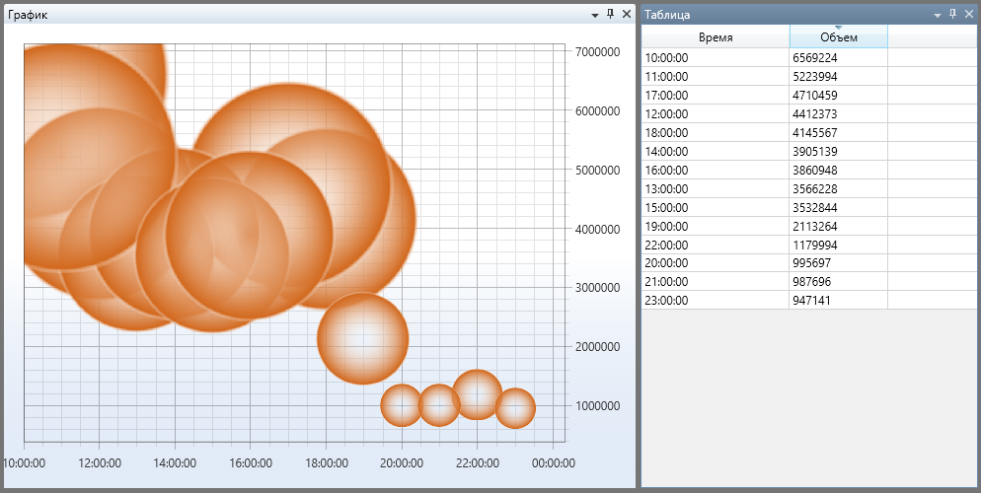The height and width of the screenshot is (493, 981).
Task: Close the Таблица table panel
Action: (x=968, y=15)
